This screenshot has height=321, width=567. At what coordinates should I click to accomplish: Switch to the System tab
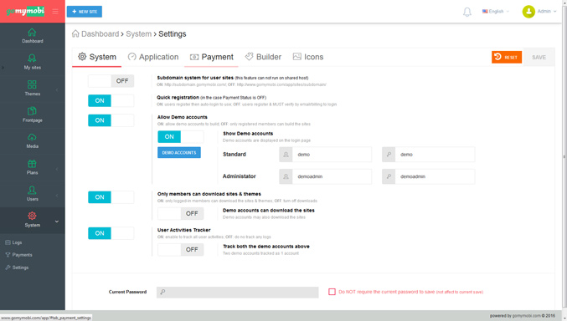(97, 57)
